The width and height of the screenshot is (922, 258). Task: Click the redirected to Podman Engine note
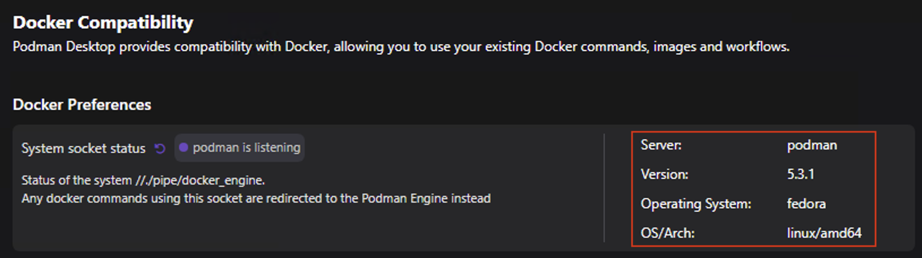pyautogui.click(x=256, y=199)
